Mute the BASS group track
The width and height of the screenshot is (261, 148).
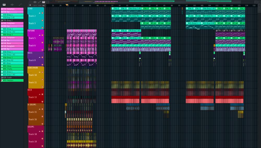click(x=42, y=57)
